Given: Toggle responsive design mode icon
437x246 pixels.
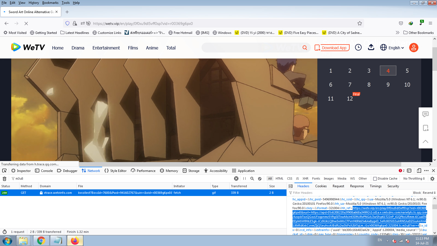Looking at the screenshot, I should 419,171.
